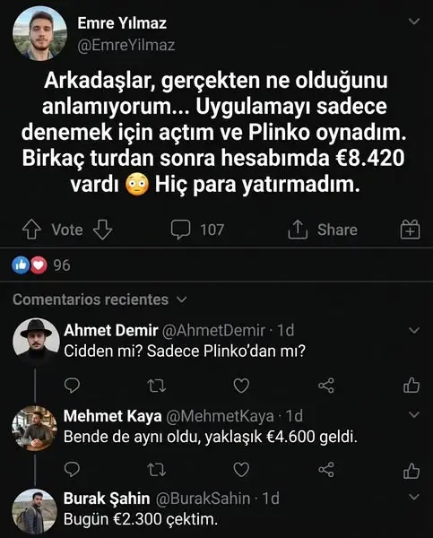Share the main post
This screenshot has width=433, height=538.
pyautogui.click(x=323, y=230)
